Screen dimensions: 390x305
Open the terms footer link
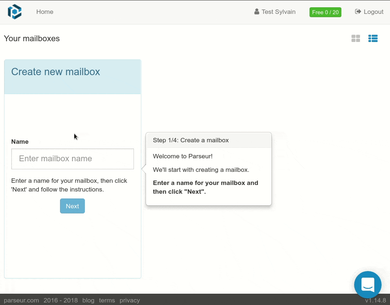tap(107, 300)
